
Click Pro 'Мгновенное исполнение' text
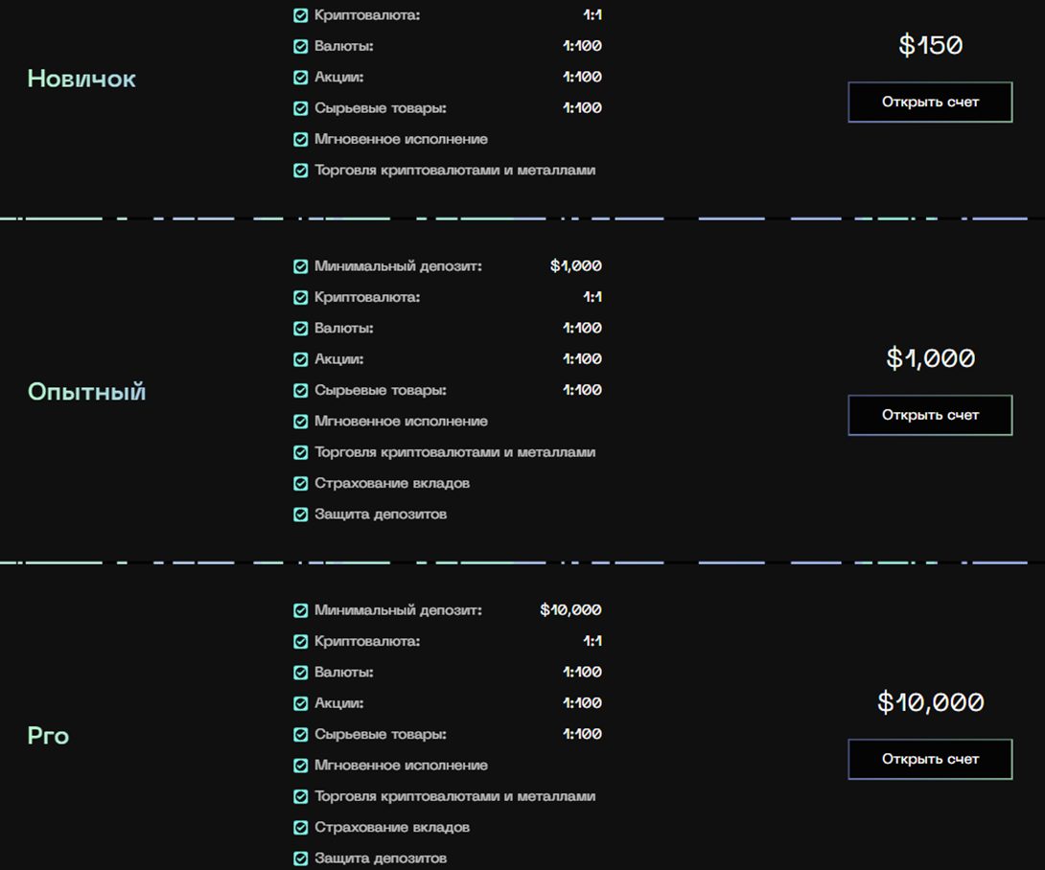tap(401, 766)
